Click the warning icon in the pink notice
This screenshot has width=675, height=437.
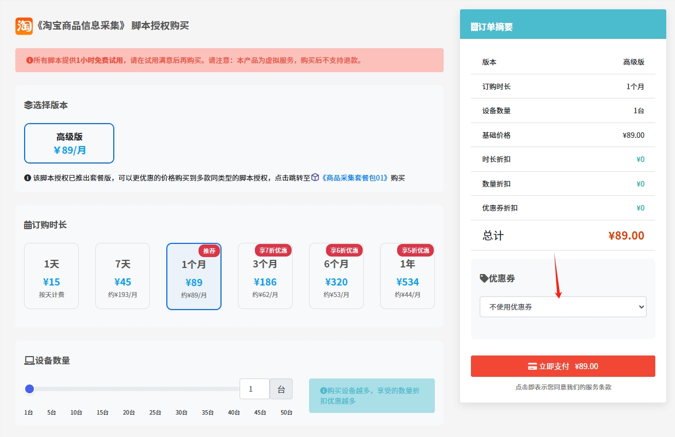(x=30, y=60)
